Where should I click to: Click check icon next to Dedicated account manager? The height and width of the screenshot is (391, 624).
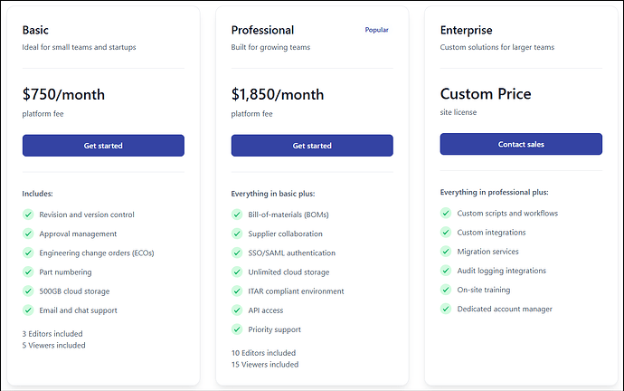coord(446,309)
